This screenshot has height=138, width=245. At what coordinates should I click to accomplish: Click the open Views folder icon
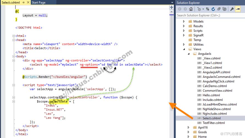[x=190, y=49]
